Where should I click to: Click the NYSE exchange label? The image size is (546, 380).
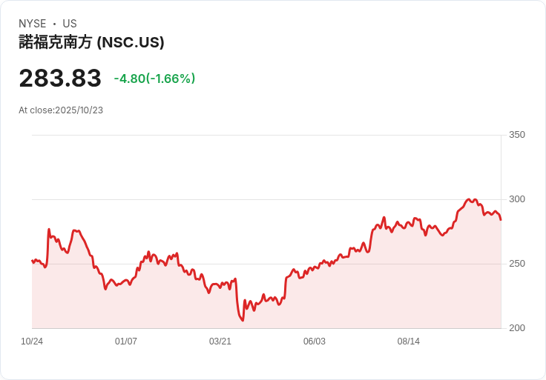coord(33,24)
